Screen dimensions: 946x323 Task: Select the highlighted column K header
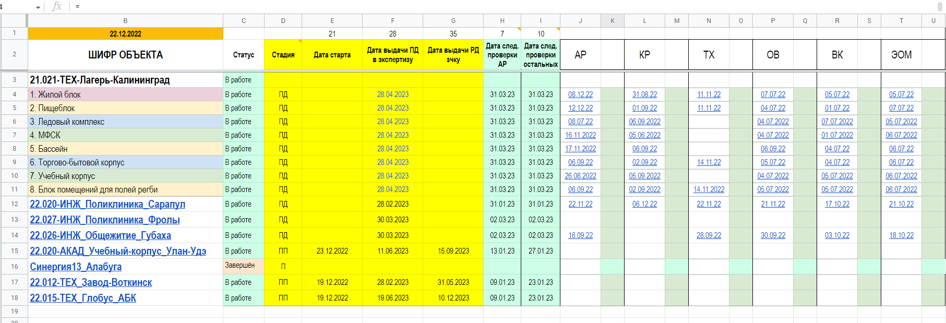pyautogui.click(x=612, y=21)
